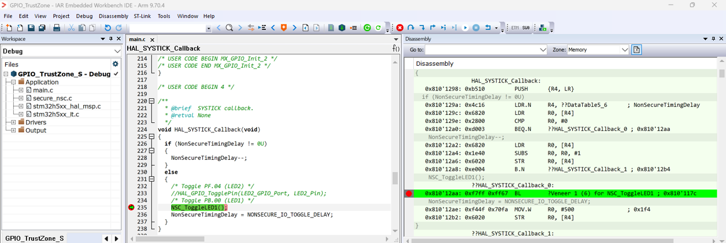Open the Go to address dropdown
The height and width of the screenshot is (243, 726).
point(543,50)
